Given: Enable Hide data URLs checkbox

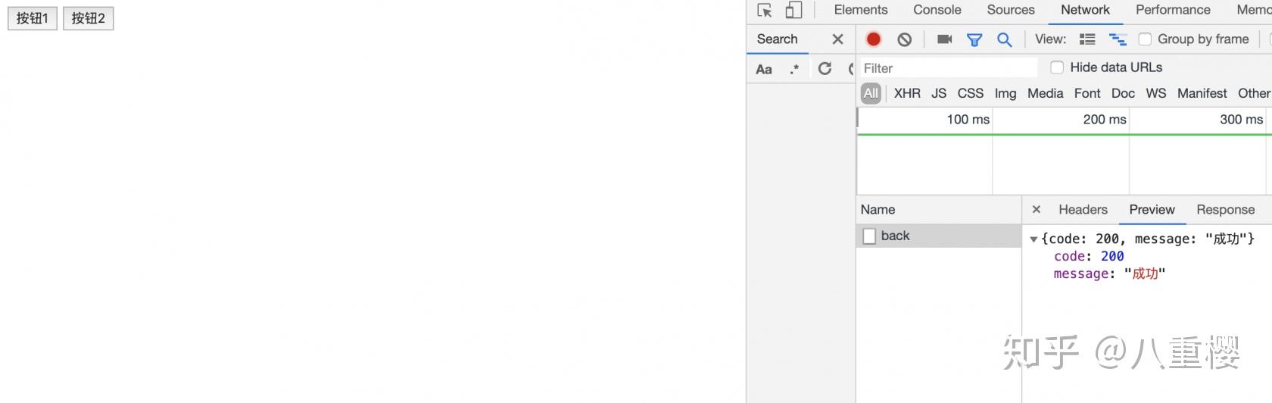Looking at the screenshot, I should tap(1057, 67).
